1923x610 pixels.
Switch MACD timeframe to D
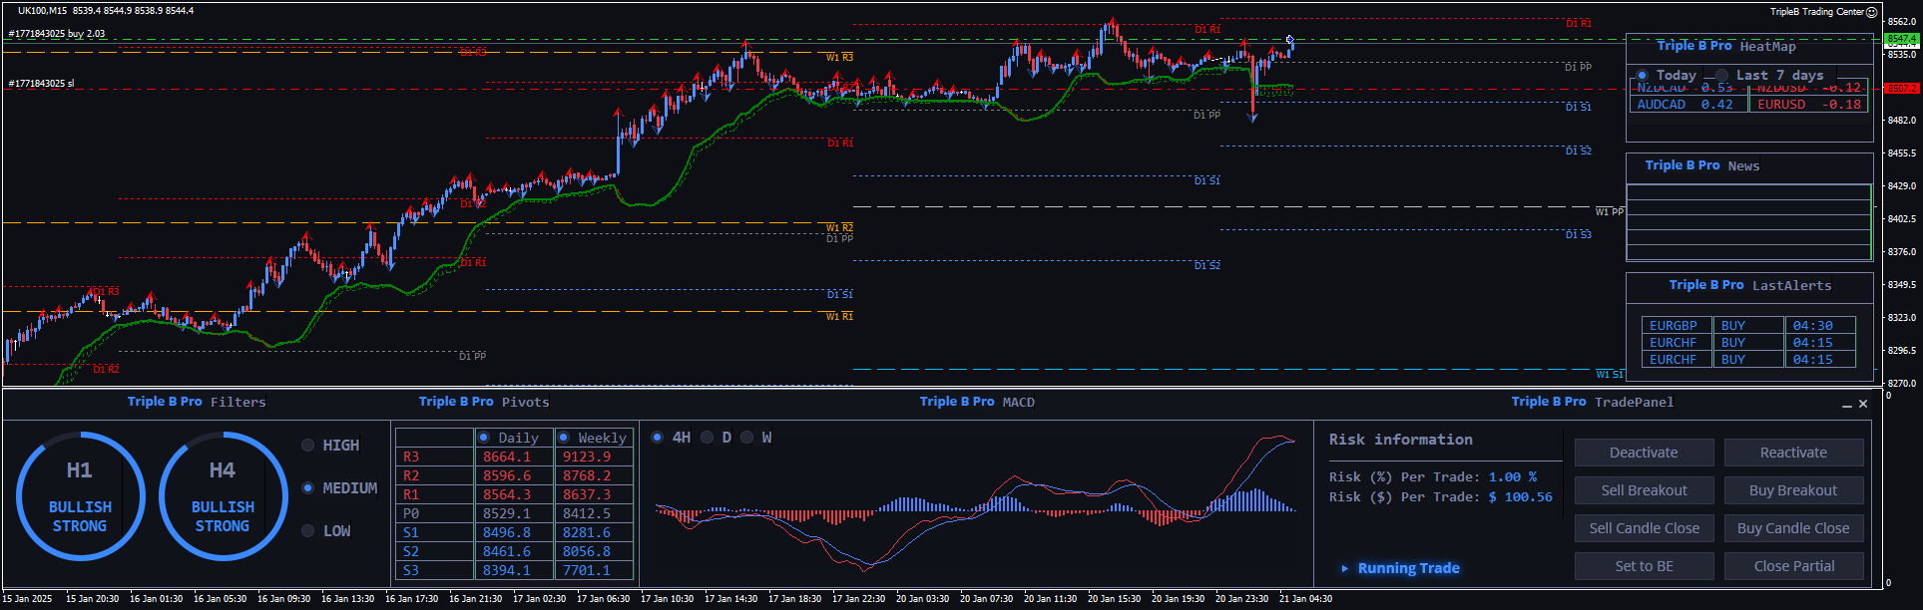708,438
